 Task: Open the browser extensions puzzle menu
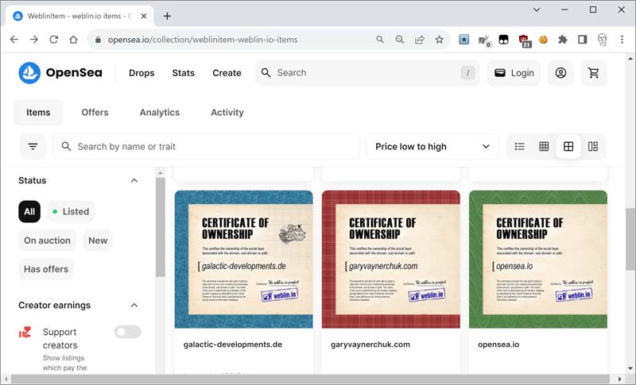pos(563,39)
